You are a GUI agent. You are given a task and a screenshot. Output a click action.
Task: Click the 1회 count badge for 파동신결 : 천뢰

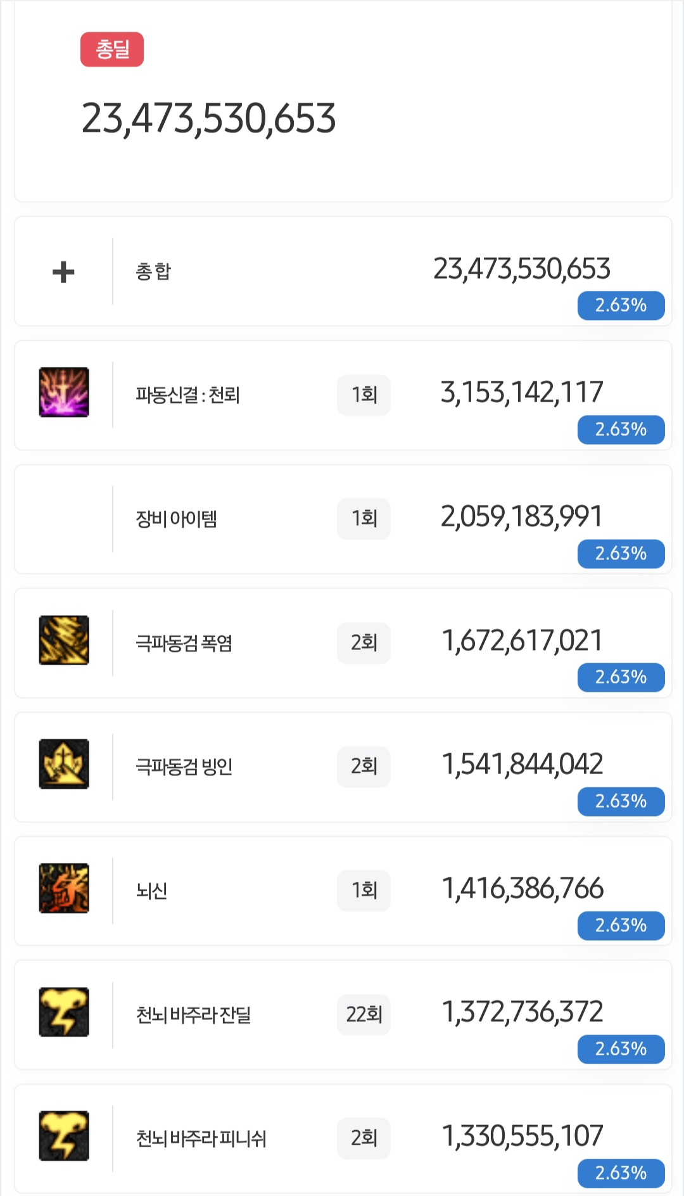coord(364,395)
